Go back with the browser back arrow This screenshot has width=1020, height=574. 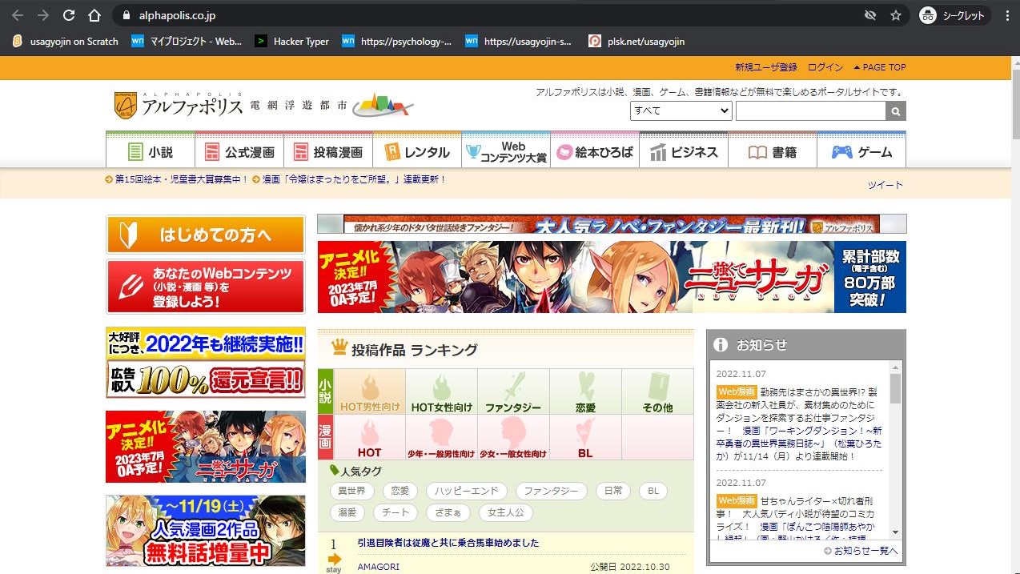click(18, 15)
